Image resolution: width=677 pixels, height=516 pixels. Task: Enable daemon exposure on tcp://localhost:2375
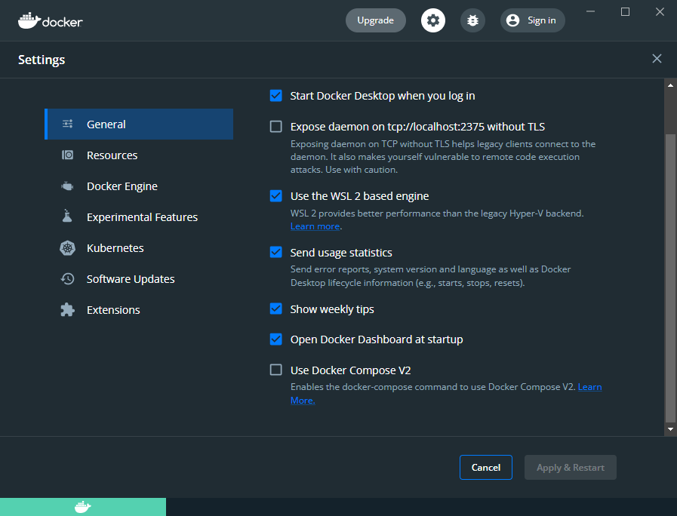[275, 127]
